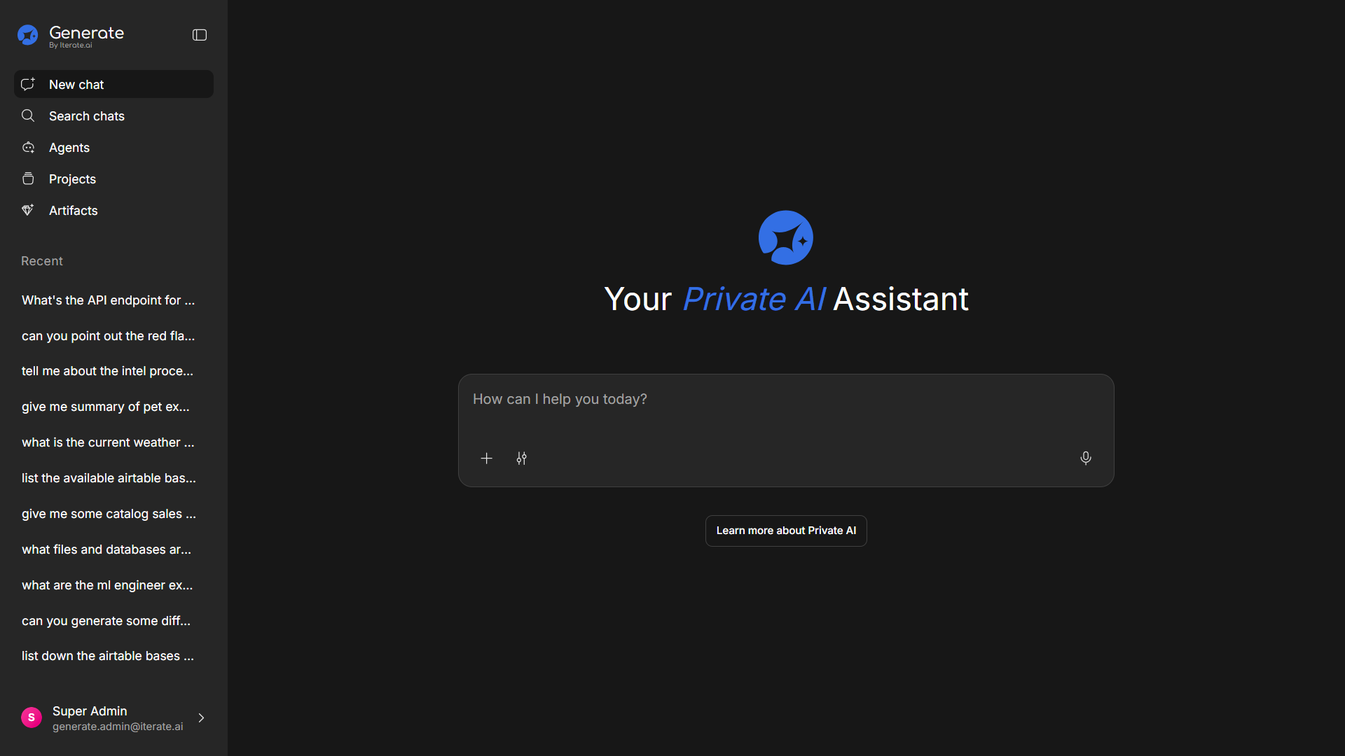Open chat about API endpoint

[109, 300]
